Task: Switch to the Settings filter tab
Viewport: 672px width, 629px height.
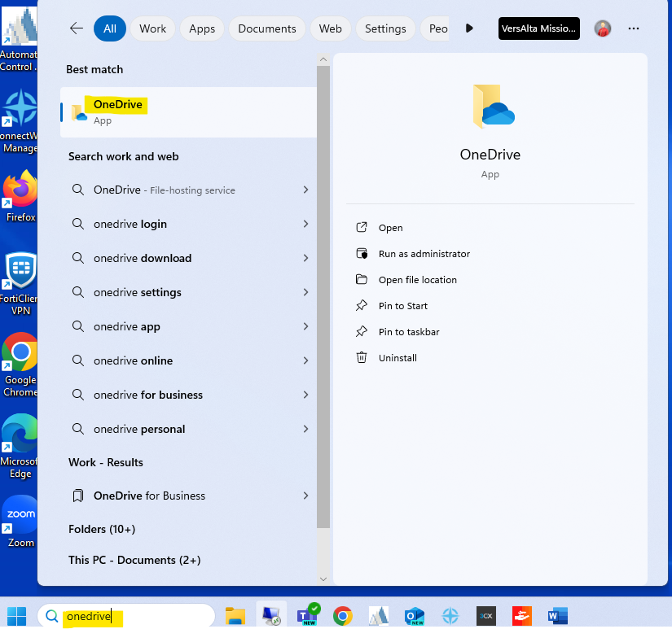Action: 385,28
